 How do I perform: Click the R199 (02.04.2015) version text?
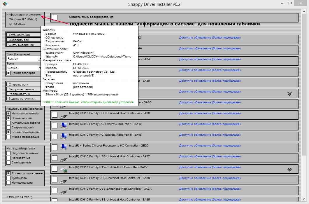tap(19, 197)
